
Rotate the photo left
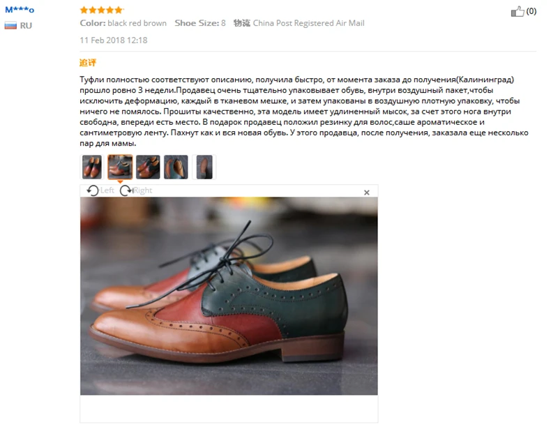[x=93, y=190]
